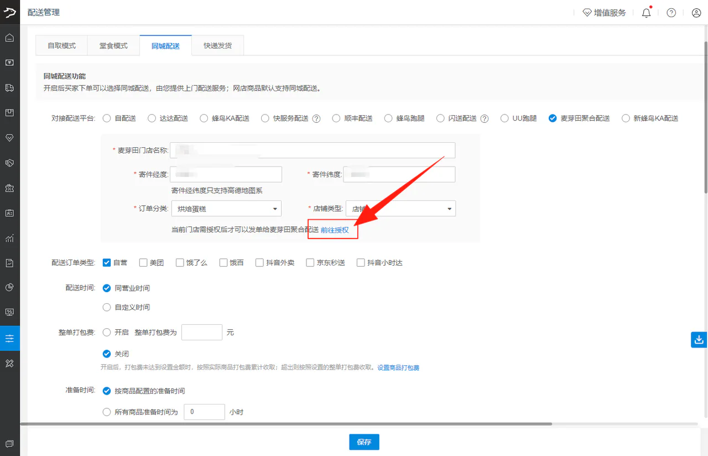This screenshot has height=456, width=708.
Task: Select the 同城配送 tab
Action: click(x=165, y=45)
